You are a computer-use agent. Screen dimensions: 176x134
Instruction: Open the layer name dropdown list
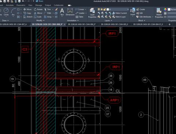tap(128, 9)
